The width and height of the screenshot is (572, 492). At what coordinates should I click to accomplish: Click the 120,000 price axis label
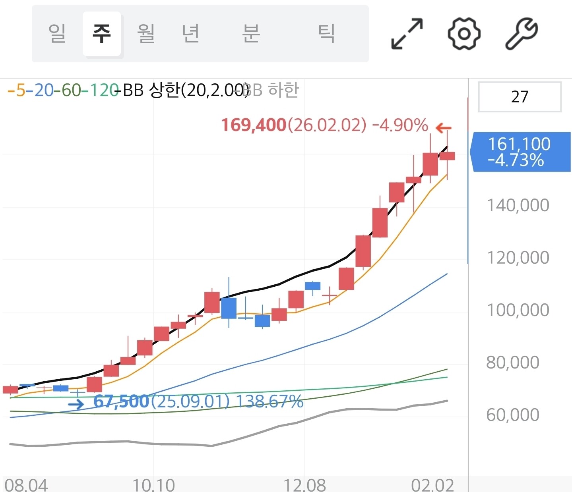tap(518, 258)
